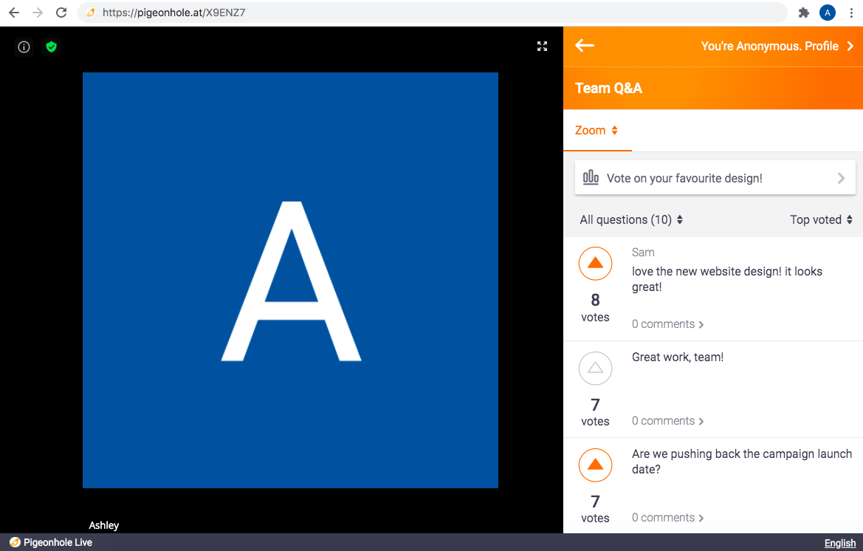The image size is (863, 551).
Task: Click the site favicon in address bar
Action: (x=91, y=13)
